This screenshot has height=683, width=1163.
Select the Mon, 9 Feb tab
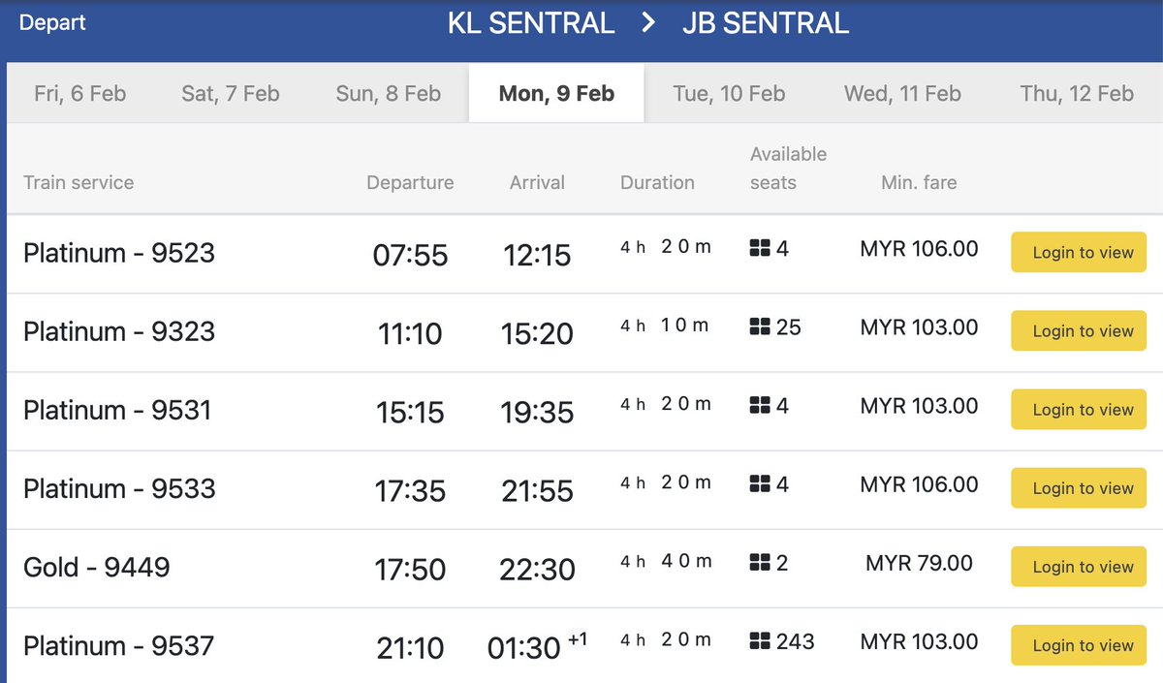pyautogui.click(x=556, y=94)
